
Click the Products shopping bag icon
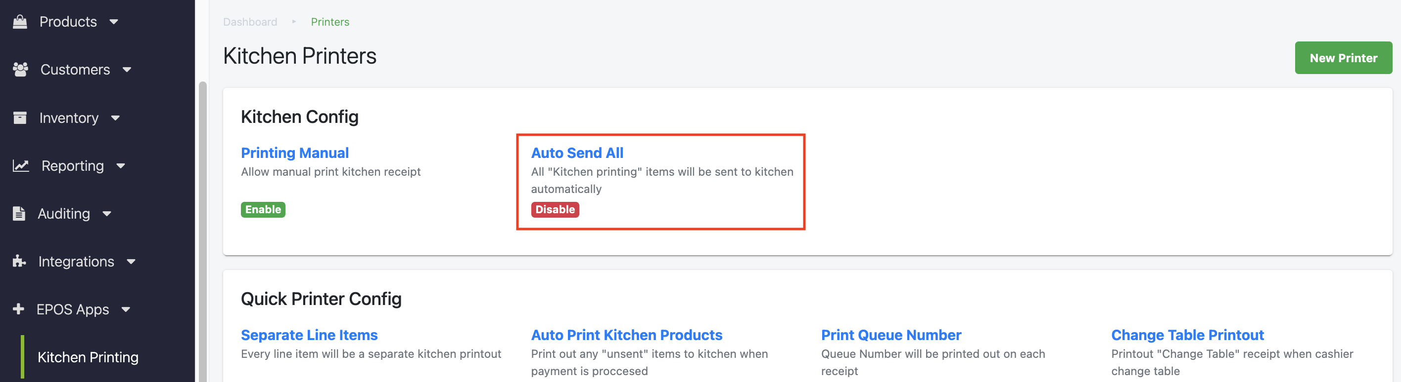(x=20, y=22)
